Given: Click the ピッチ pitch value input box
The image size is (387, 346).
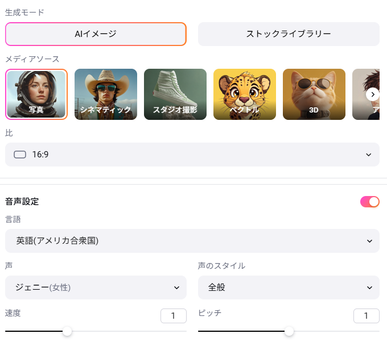Looking at the screenshot, I should (367, 316).
